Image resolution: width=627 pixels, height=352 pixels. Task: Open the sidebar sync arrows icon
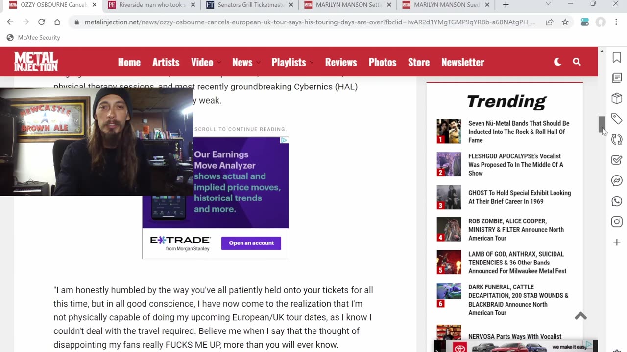(617, 139)
